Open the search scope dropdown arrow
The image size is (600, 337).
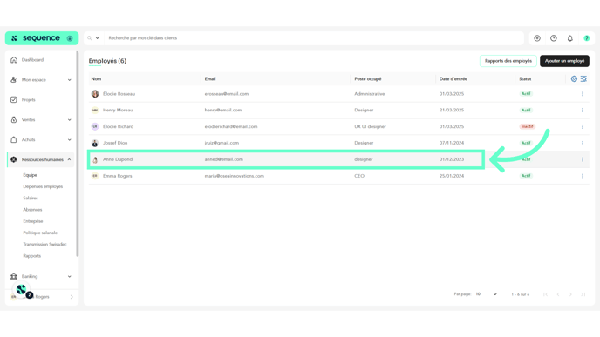pos(97,38)
